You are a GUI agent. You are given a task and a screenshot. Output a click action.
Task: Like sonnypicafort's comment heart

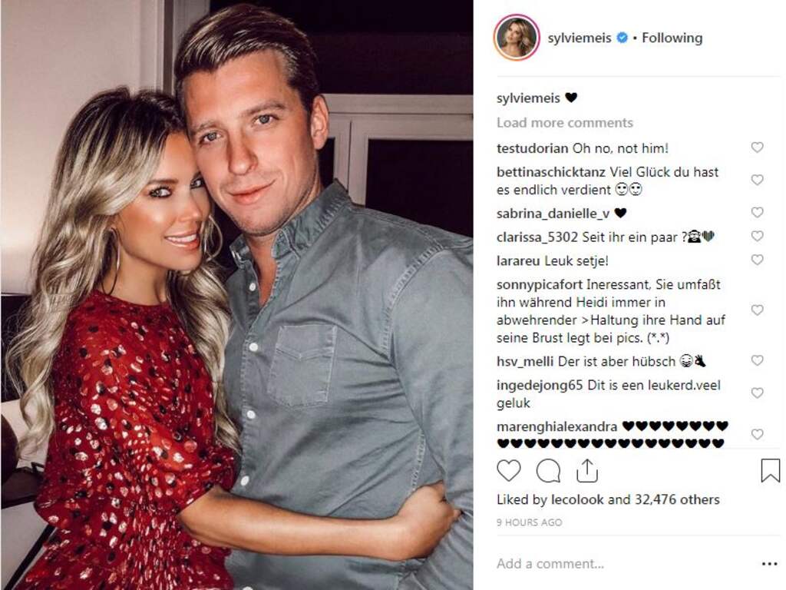[757, 310]
